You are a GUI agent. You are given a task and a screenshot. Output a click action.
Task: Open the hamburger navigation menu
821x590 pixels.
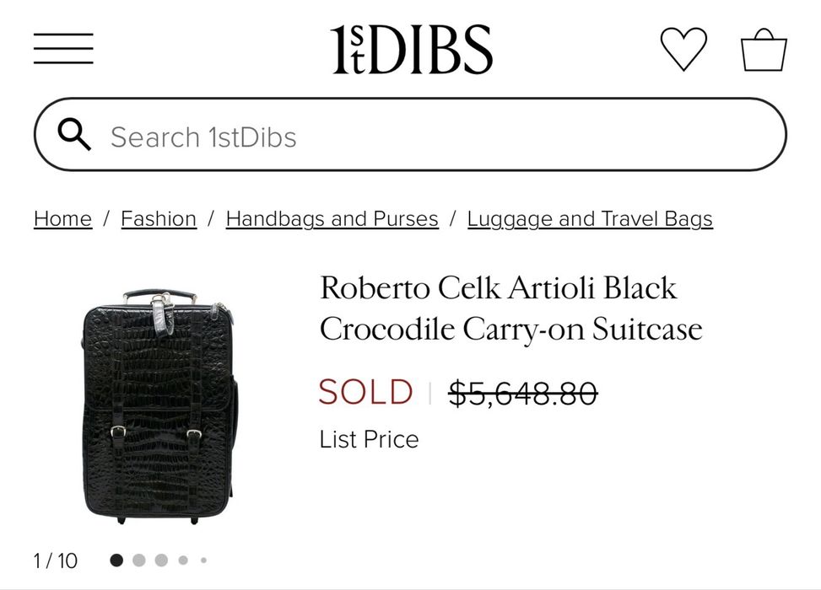(63, 48)
